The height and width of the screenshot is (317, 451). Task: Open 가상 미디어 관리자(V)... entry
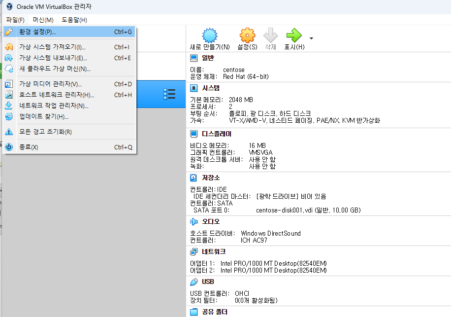pos(69,84)
